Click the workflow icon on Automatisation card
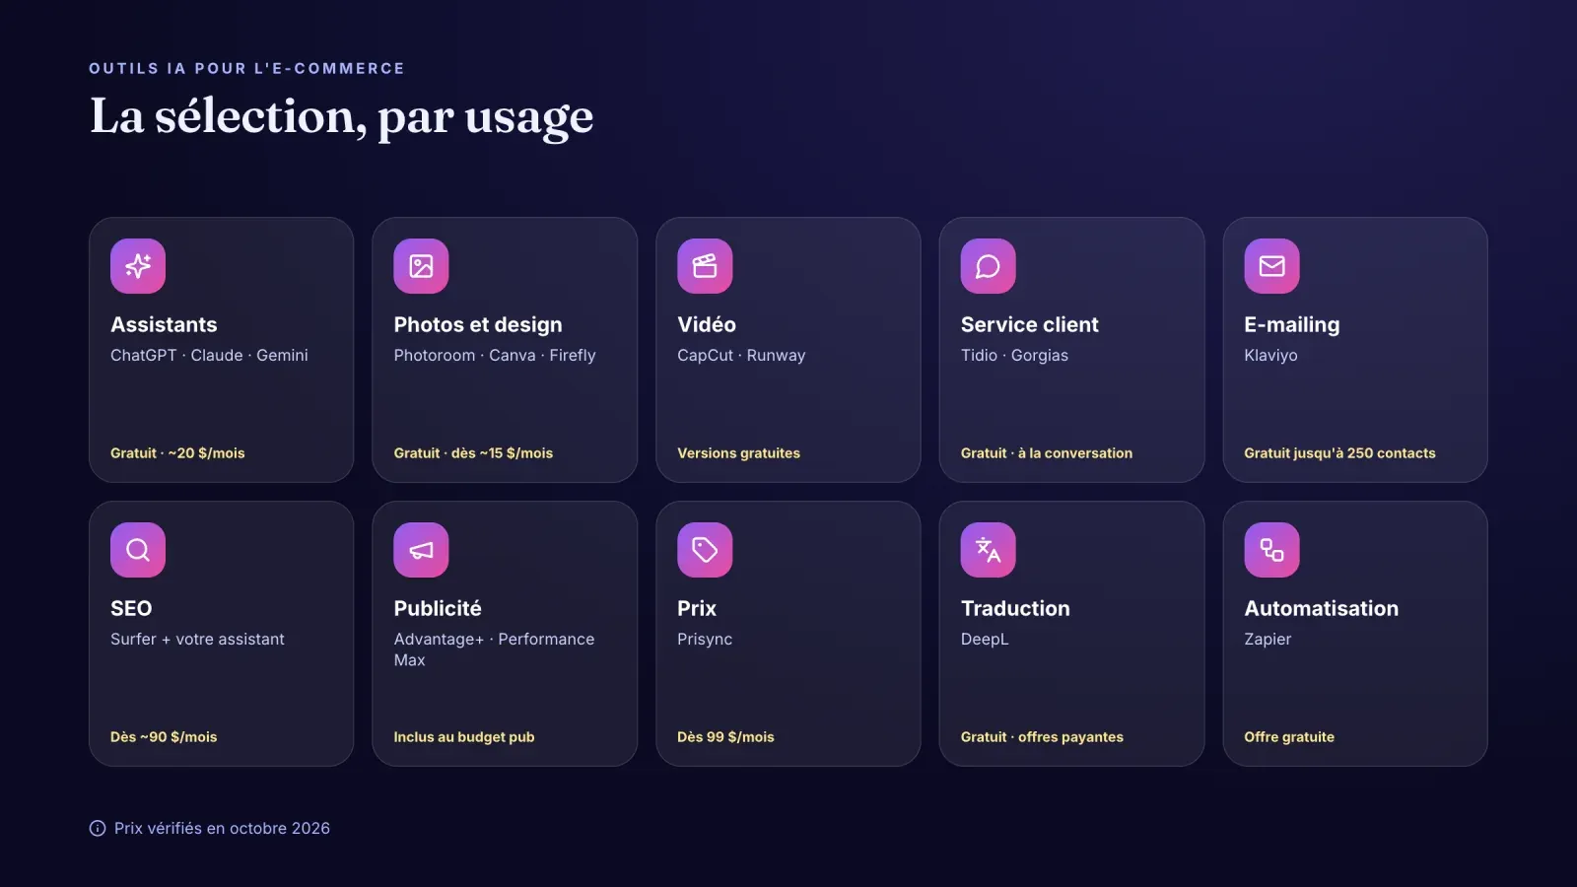 click(x=1271, y=550)
